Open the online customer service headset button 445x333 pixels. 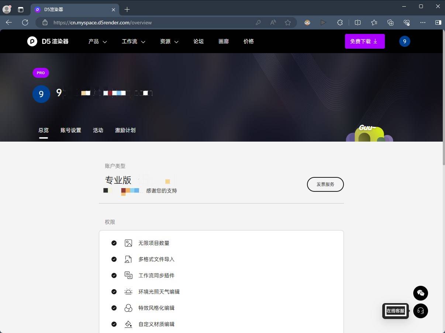[x=421, y=311]
